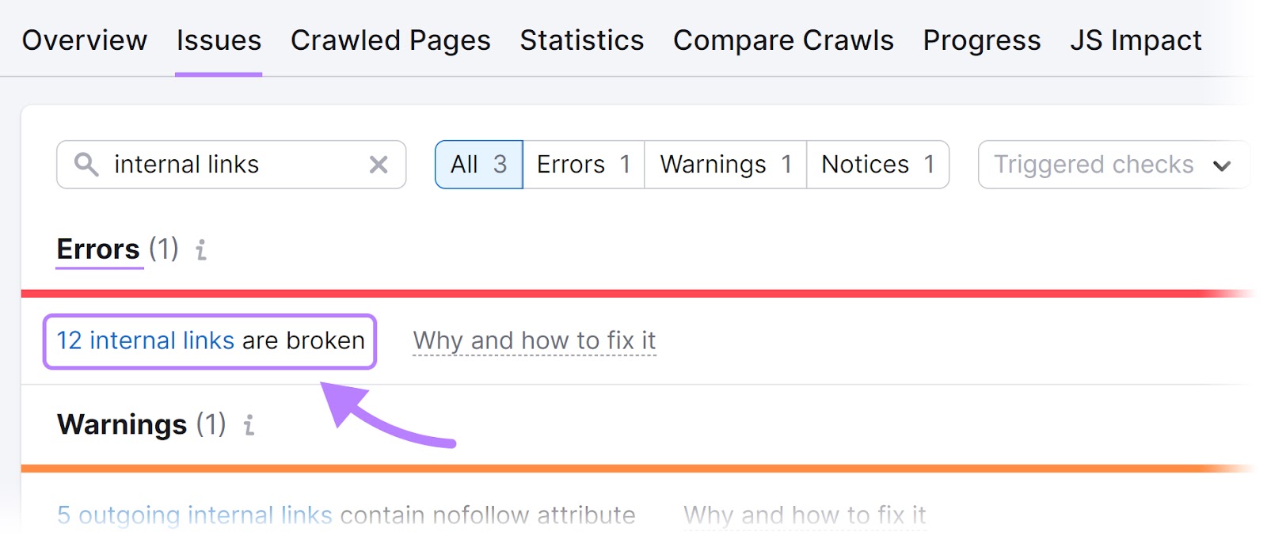Viewport: 1267px width, 551px height.
Task: Open the Triggered checks dropdown chevron
Action: (x=1222, y=165)
